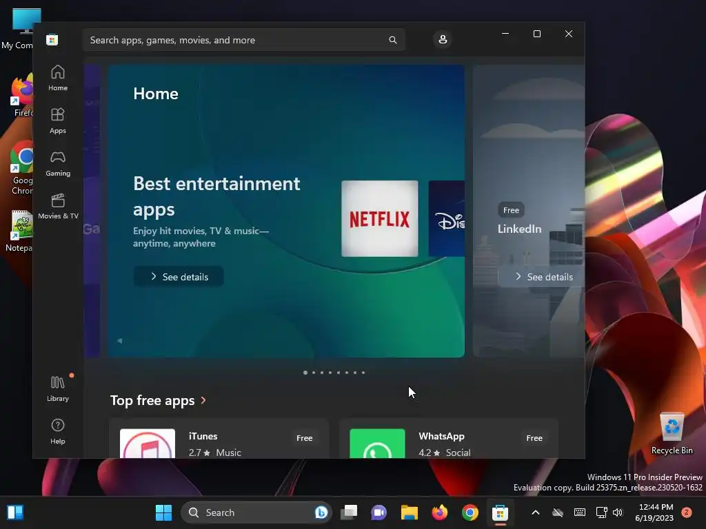Open Bing chat icon in taskbar search
The image size is (706, 529).
coord(321,512)
